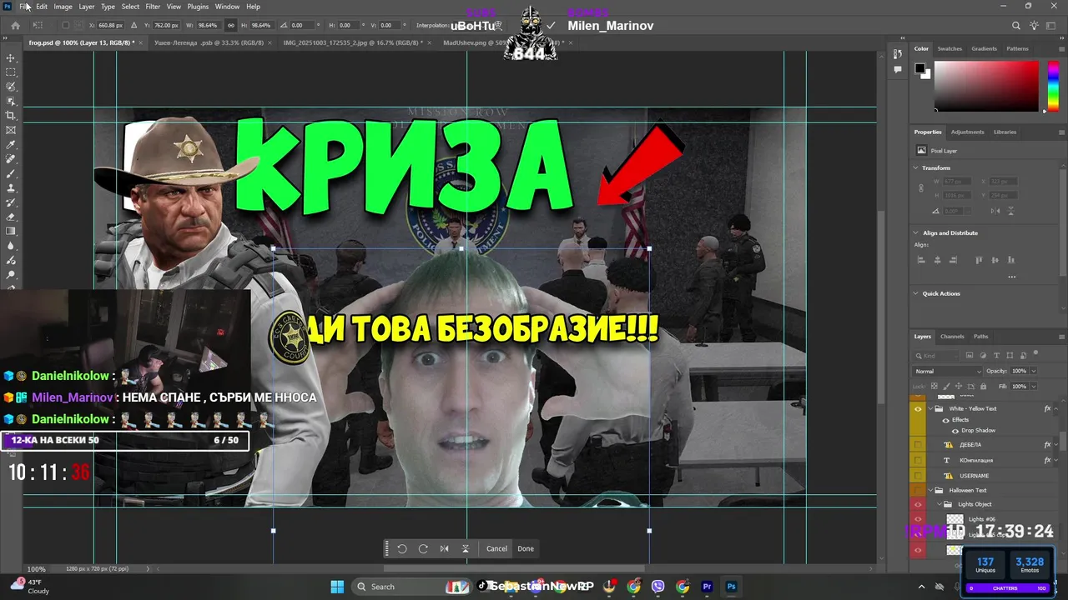Select the Eraser tool

point(11,217)
